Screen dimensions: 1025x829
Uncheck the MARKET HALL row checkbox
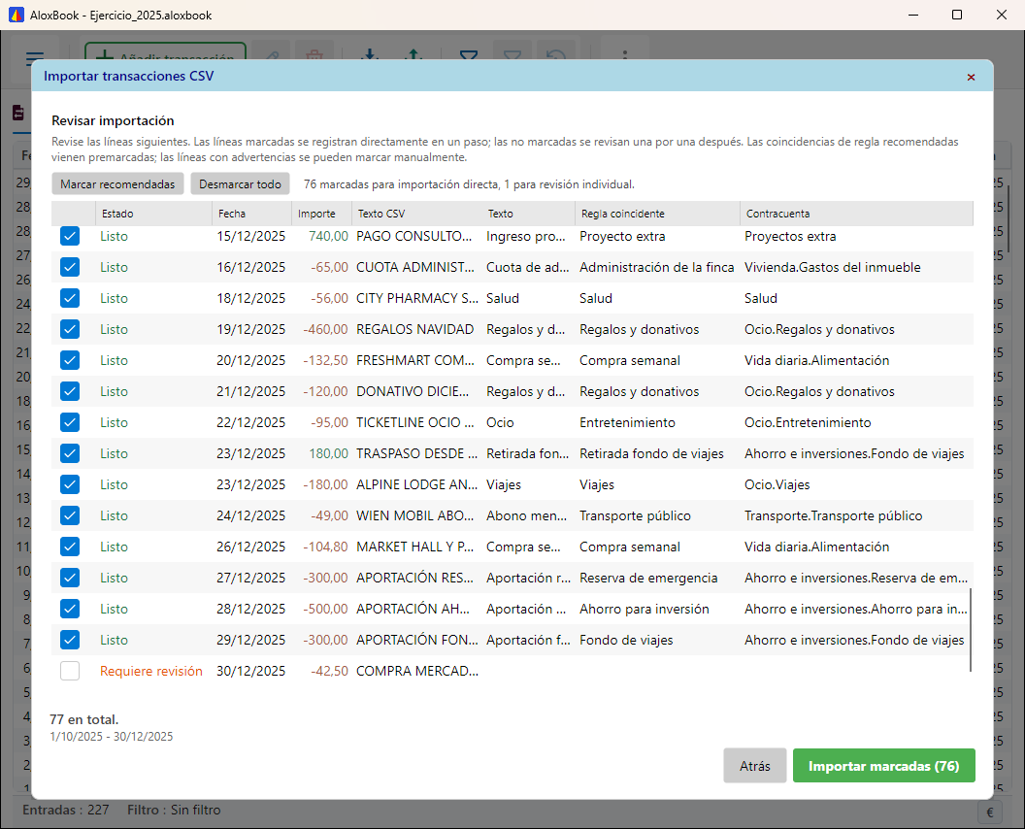click(70, 547)
